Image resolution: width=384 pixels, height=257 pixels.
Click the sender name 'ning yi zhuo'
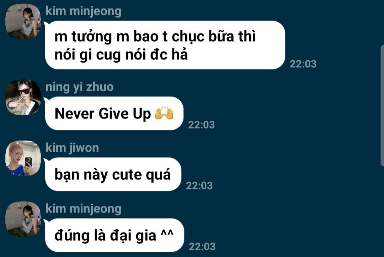tap(80, 87)
